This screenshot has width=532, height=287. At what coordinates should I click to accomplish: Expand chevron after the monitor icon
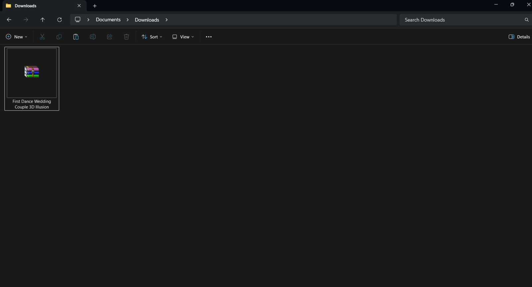(88, 20)
